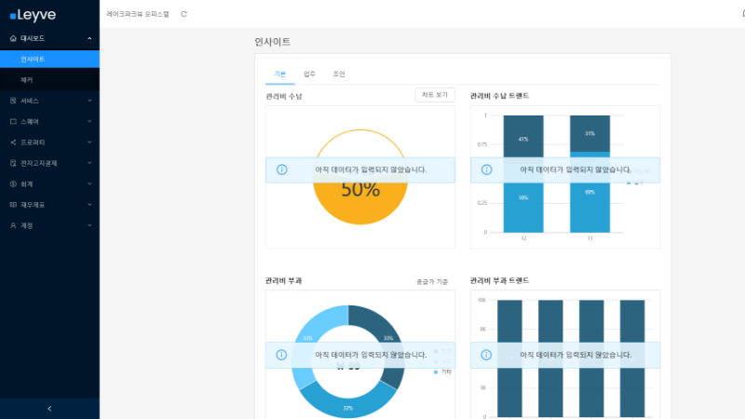This screenshot has width=745, height=419.
Task: Click the refresh icon next to 레이크파크뷰 오피스텔
Action: 183,14
